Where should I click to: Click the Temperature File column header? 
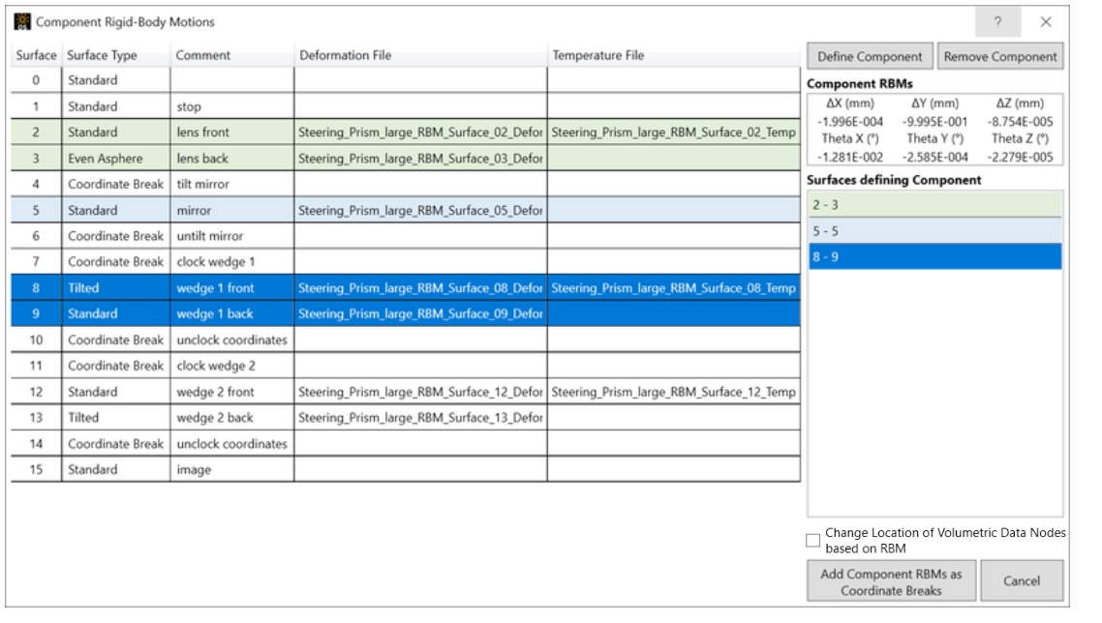click(x=674, y=55)
